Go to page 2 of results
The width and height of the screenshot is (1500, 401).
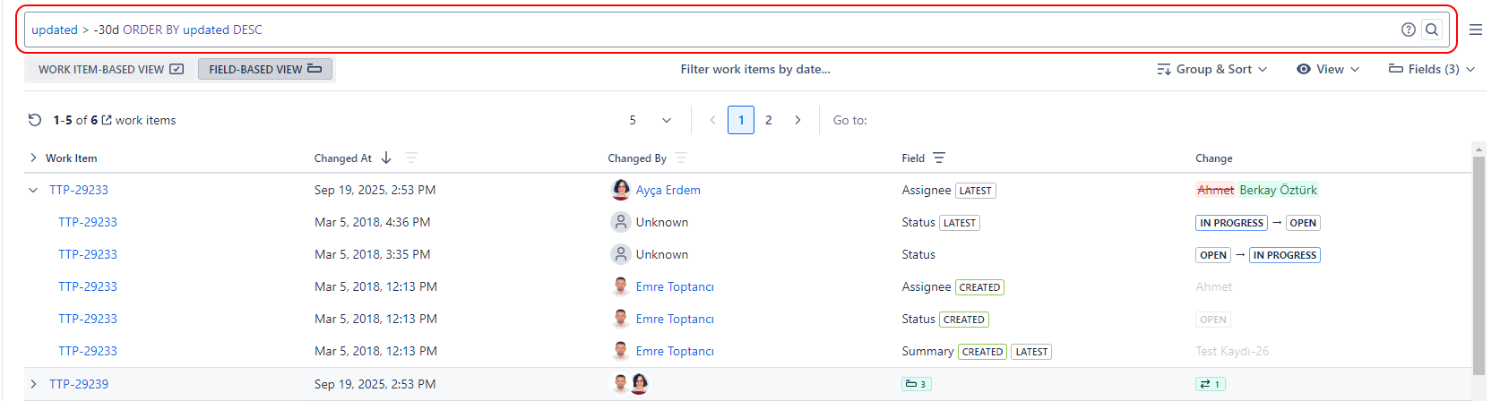click(x=768, y=120)
